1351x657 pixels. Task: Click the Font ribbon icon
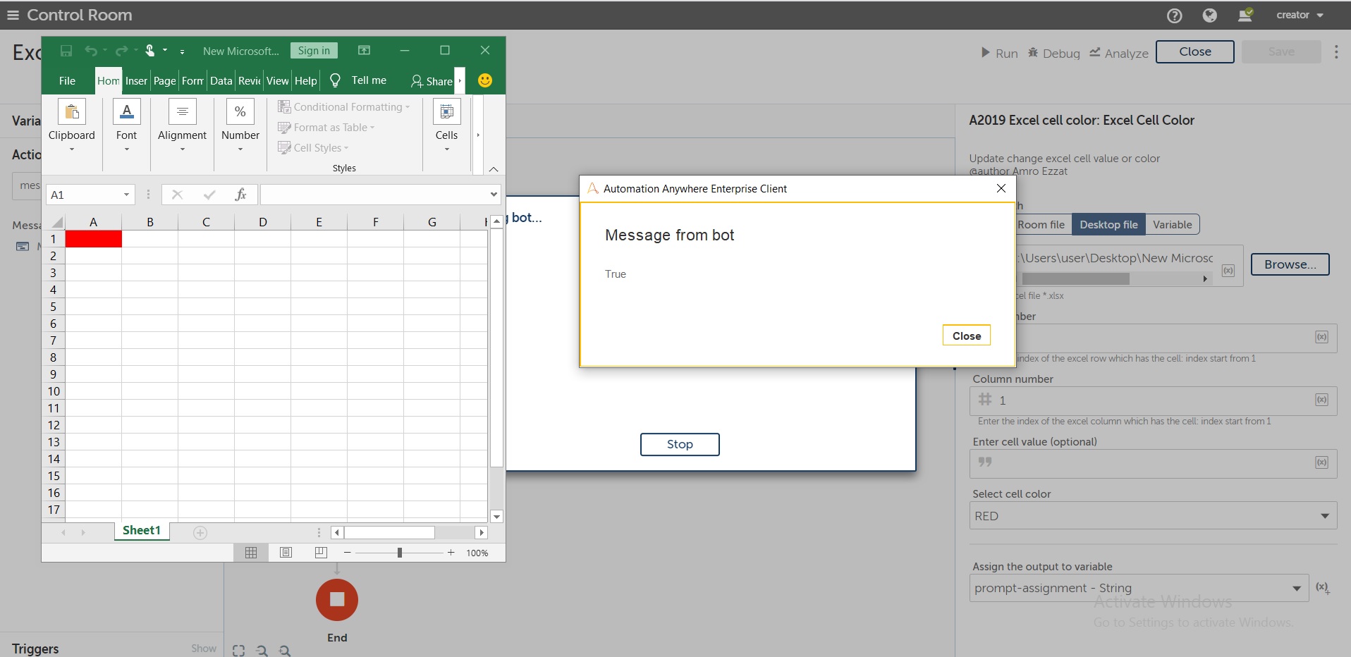(126, 113)
